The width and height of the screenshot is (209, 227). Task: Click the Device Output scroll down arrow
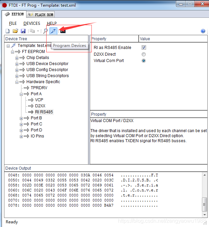205,215
